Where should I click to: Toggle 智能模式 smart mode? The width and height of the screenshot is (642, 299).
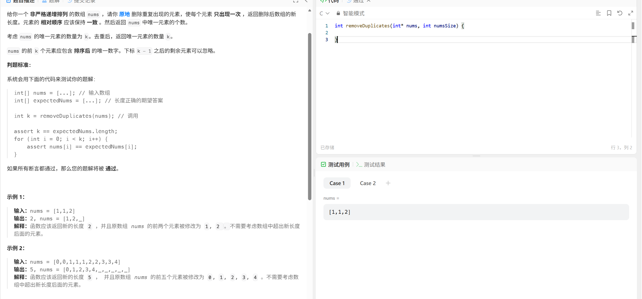(353, 13)
